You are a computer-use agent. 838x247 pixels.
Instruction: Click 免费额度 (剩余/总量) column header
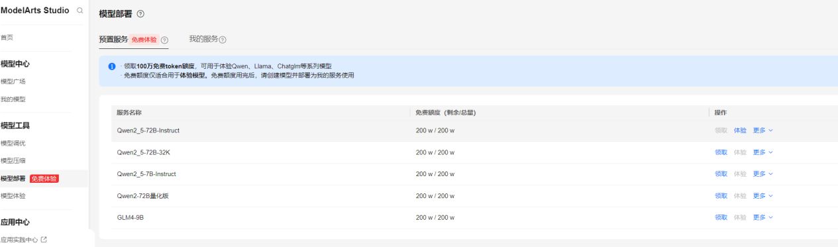coord(445,113)
